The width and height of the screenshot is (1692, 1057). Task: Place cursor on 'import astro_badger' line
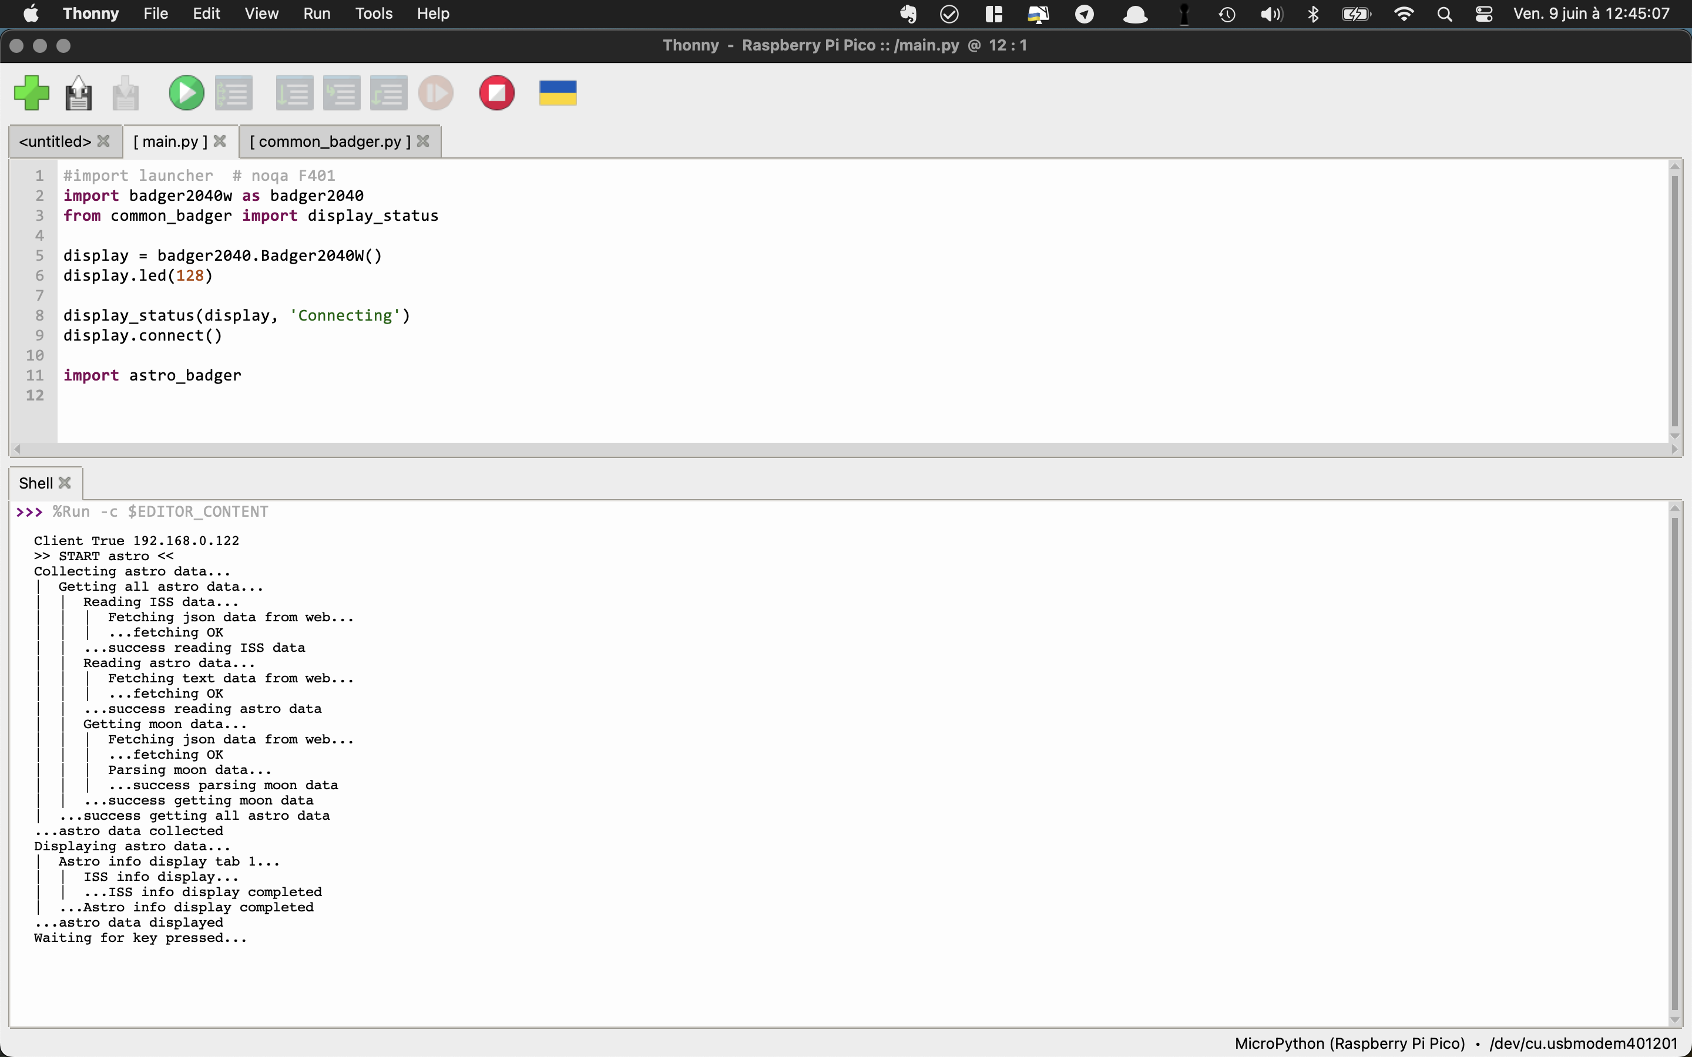152,375
